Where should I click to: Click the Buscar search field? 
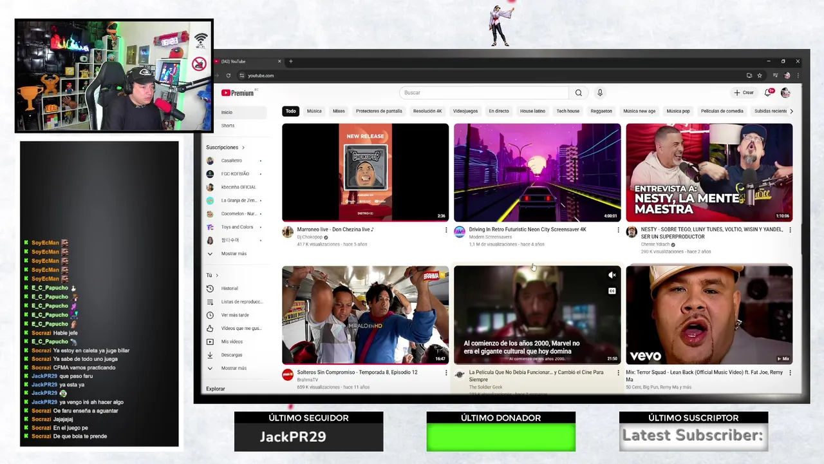click(x=484, y=93)
